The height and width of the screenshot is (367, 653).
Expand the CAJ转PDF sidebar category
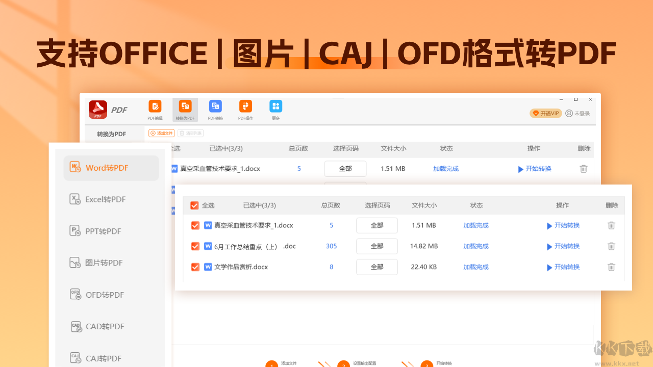pyautogui.click(x=97, y=358)
